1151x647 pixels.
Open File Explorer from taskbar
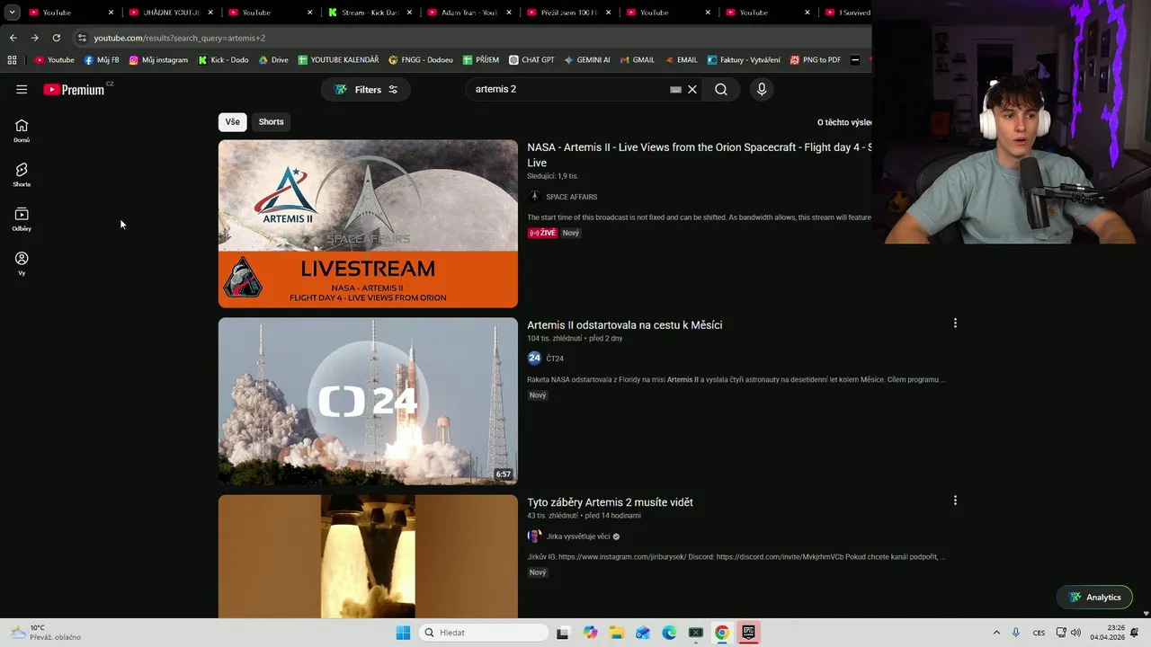pos(616,633)
